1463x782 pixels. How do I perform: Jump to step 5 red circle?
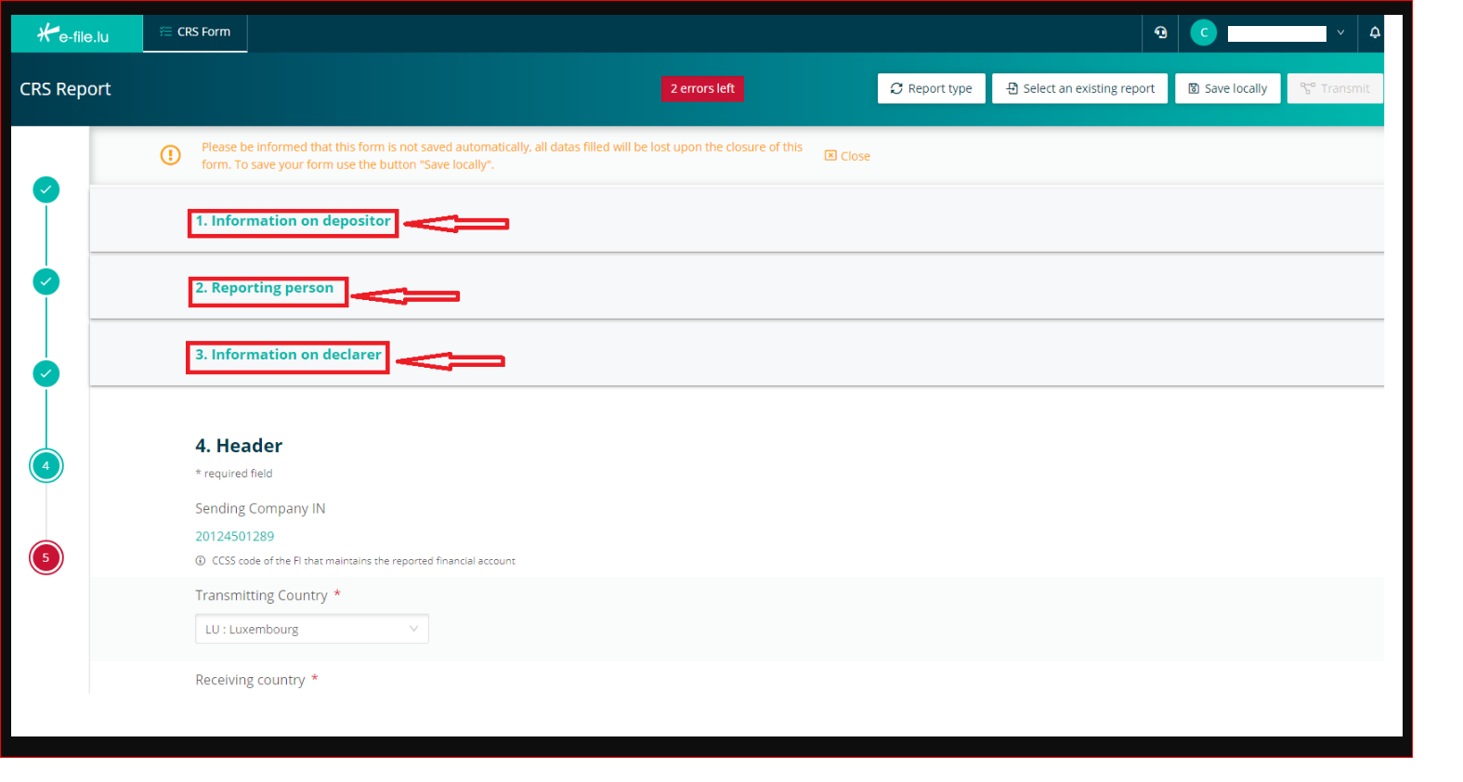(x=46, y=557)
